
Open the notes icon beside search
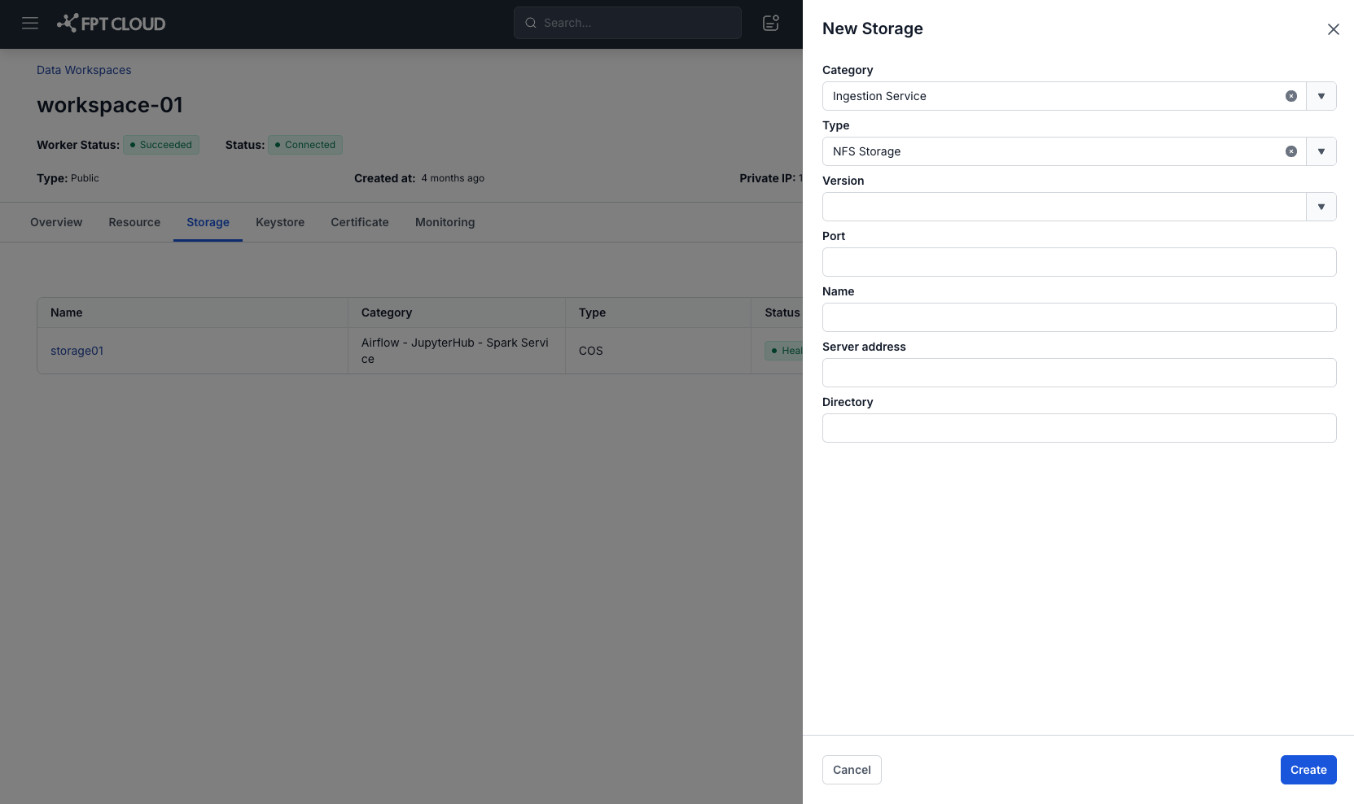(x=770, y=23)
